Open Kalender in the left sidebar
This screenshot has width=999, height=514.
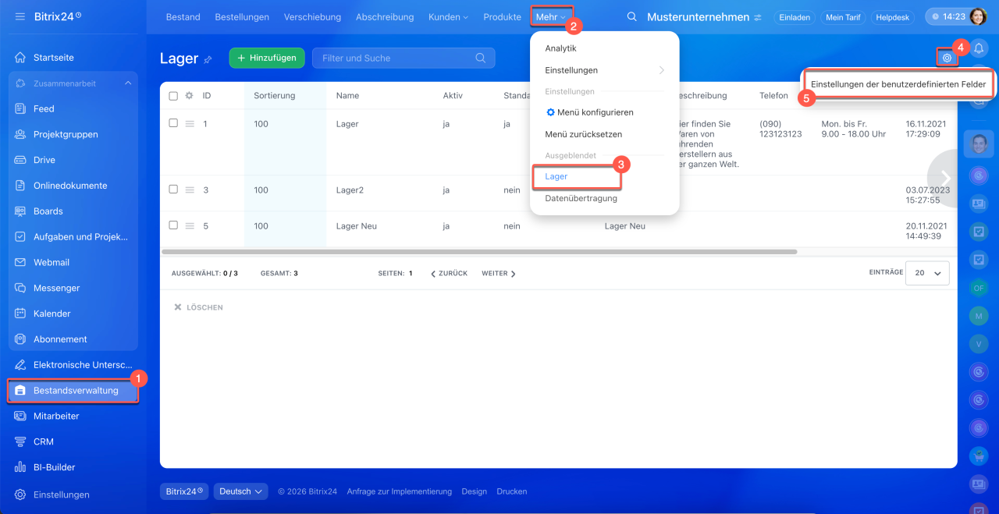[52, 314]
